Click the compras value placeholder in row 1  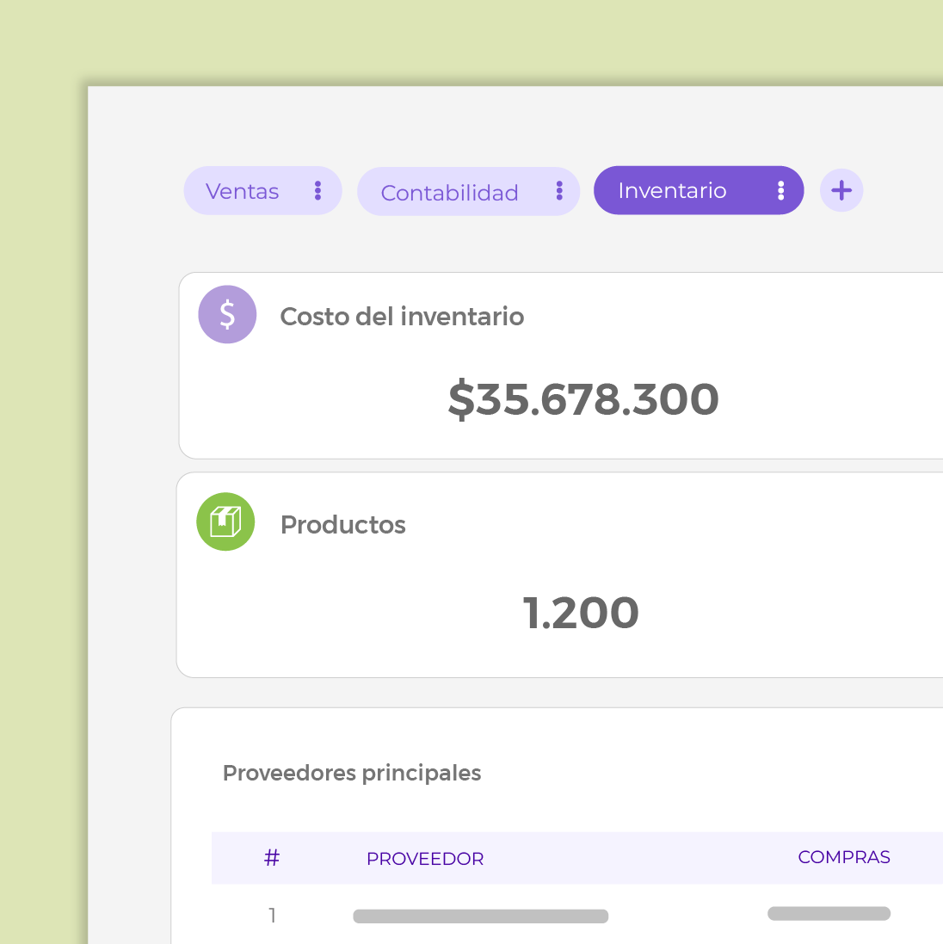coord(829,913)
